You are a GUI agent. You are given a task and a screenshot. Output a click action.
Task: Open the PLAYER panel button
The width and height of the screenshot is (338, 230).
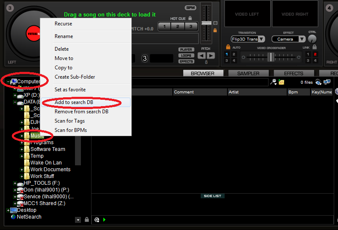tap(186, 49)
